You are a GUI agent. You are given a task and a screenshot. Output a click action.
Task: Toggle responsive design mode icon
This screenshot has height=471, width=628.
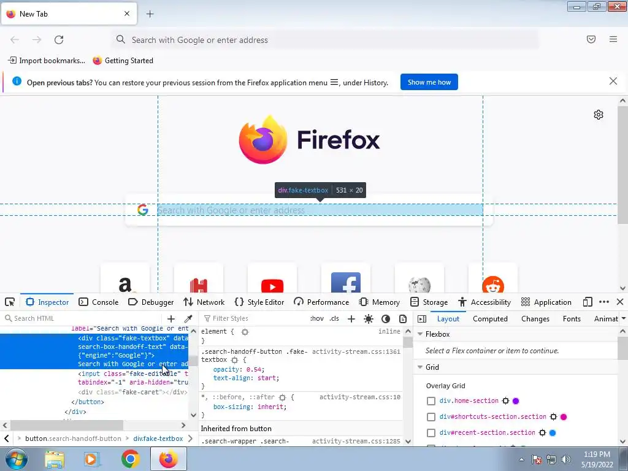[588, 302]
